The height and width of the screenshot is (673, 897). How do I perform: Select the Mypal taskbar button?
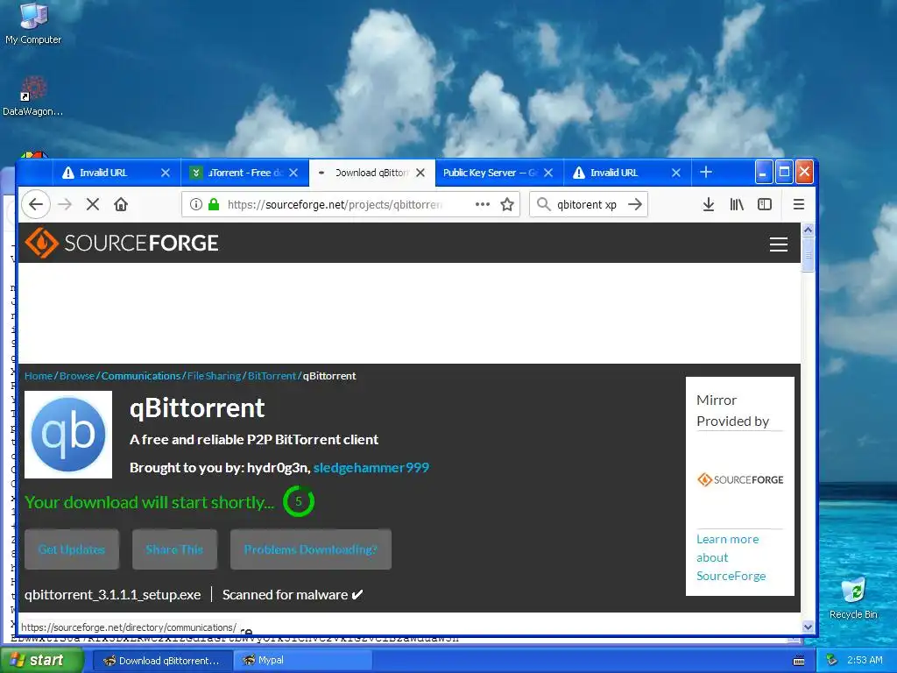pos(304,661)
